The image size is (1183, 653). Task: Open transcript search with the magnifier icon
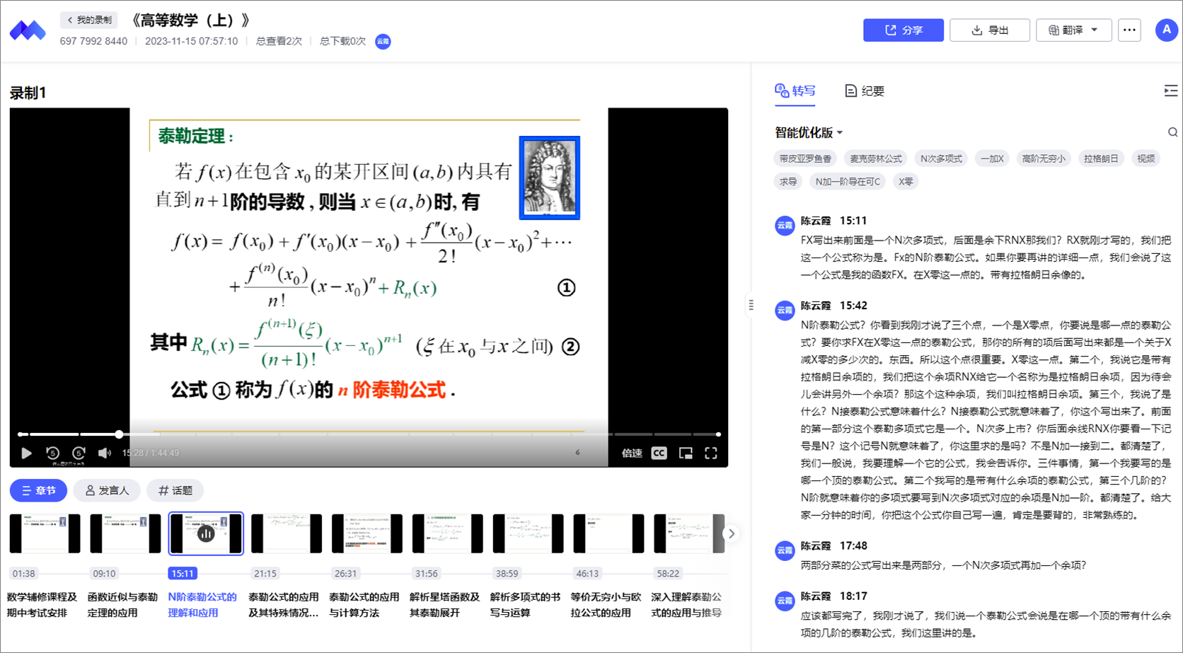pyautogui.click(x=1172, y=132)
